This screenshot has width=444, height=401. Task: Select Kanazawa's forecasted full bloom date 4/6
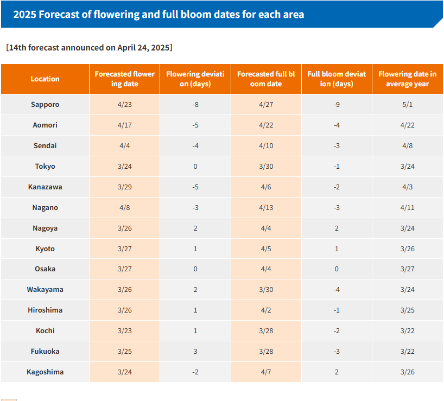pyautogui.click(x=266, y=187)
